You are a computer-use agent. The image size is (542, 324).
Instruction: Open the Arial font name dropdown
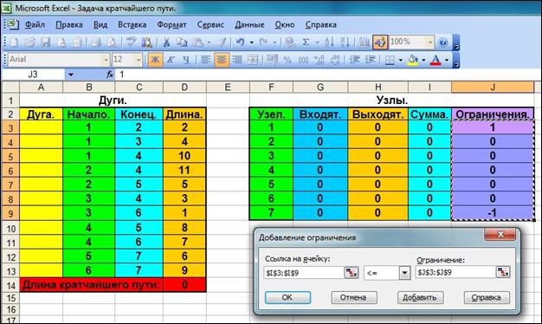106,60
